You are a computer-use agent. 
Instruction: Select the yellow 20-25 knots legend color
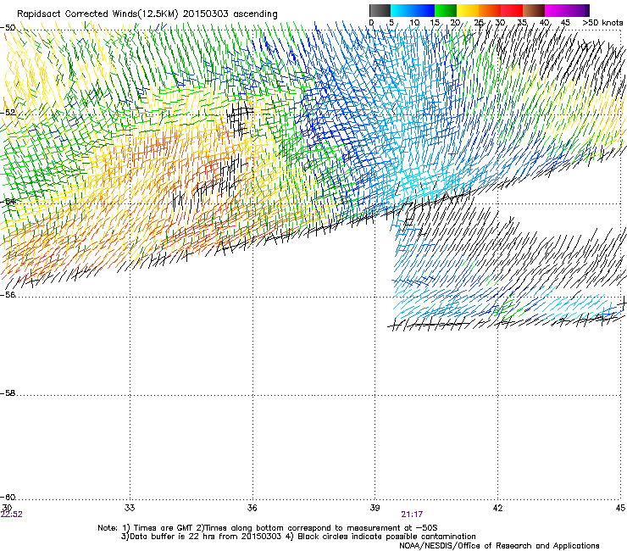click(468, 10)
